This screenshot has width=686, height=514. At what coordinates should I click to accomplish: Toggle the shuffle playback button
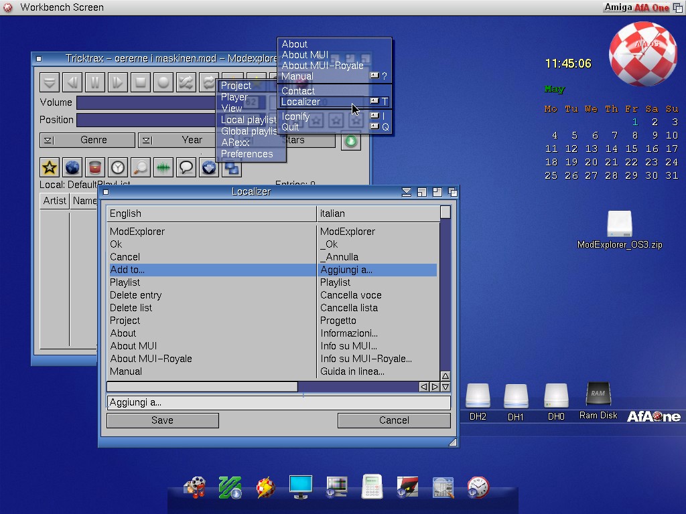tap(186, 82)
